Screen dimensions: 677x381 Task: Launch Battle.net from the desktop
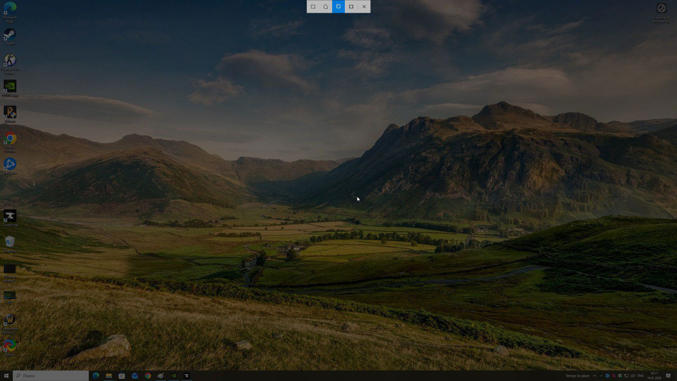pyautogui.click(x=10, y=165)
